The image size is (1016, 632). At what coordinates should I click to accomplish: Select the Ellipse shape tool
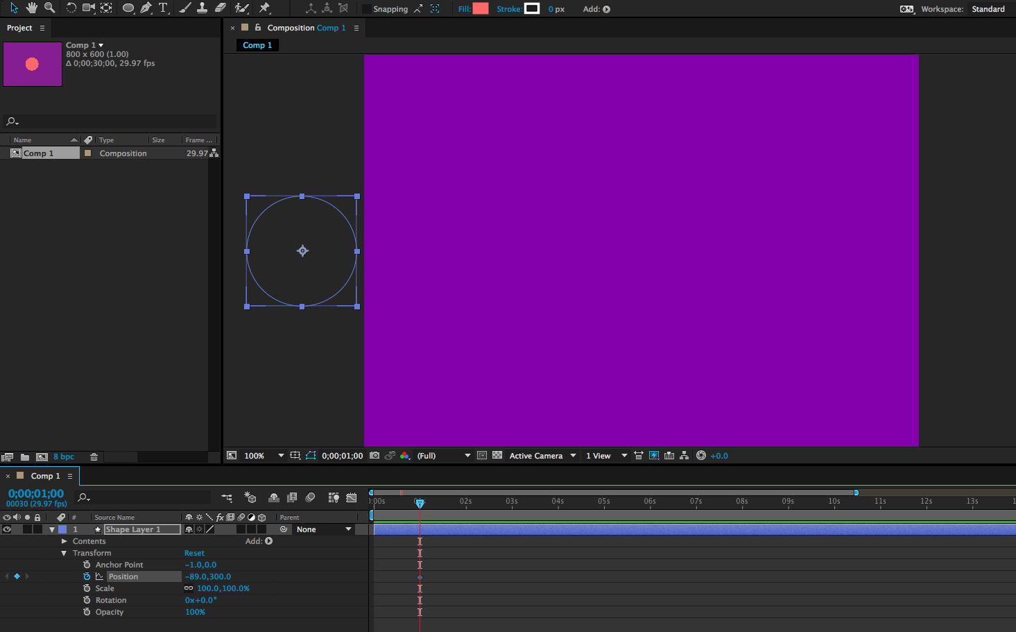[128, 8]
